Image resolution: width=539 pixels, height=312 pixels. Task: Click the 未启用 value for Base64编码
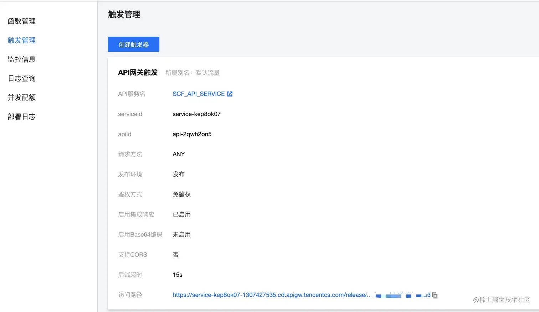click(182, 234)
